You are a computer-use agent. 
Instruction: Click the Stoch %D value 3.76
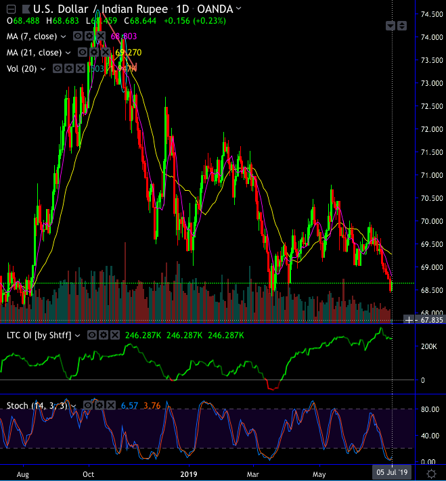[x=152, y=406]
